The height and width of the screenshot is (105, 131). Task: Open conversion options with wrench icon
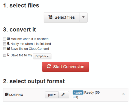point(64,95)
